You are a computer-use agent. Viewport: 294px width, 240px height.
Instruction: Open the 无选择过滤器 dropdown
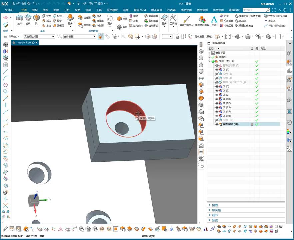pos(39,36)
